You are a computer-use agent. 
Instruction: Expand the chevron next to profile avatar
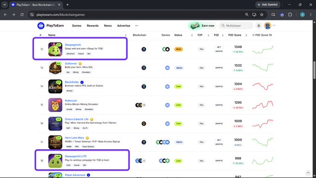pos(274,26)
